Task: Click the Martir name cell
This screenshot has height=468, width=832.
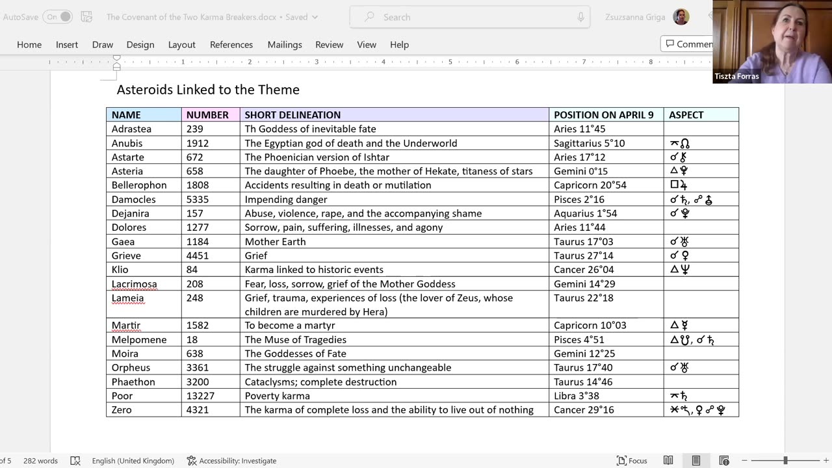Action: 144,326
